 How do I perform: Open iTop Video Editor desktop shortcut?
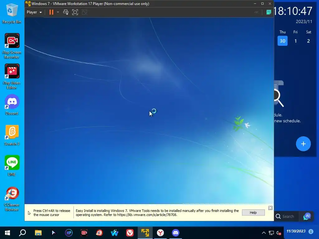pos(12,77)
